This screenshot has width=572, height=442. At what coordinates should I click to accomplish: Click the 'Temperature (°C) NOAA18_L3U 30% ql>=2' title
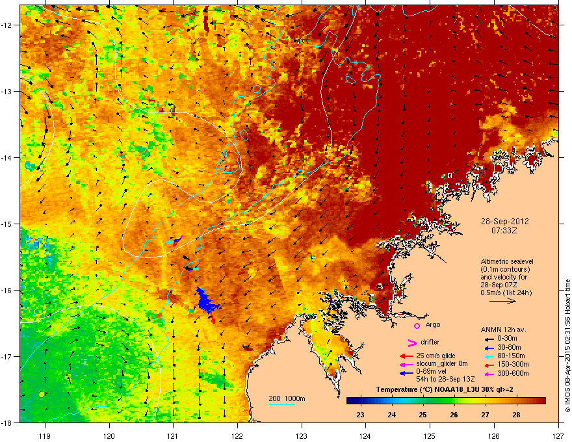445,389
